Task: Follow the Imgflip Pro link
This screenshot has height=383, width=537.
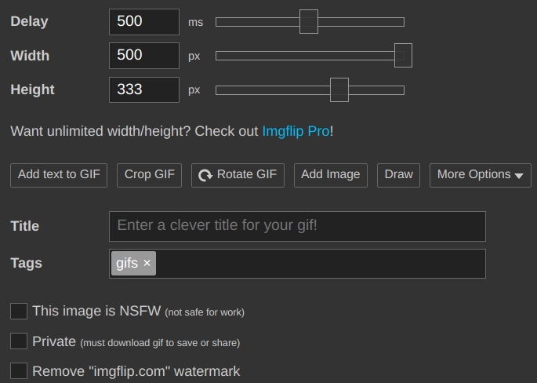Action: tap(296, 131)
